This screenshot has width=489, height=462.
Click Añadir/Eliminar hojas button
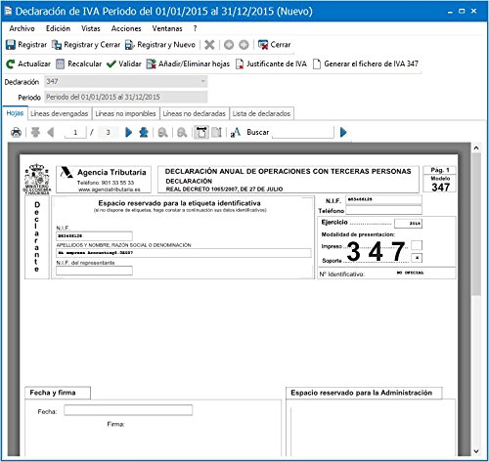[188, 63]
